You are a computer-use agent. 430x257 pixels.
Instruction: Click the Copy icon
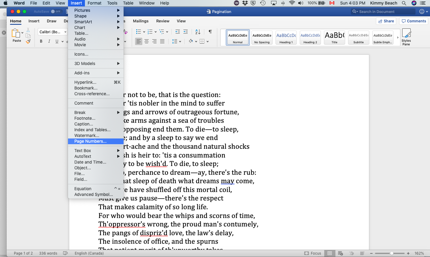click(28, 36)
